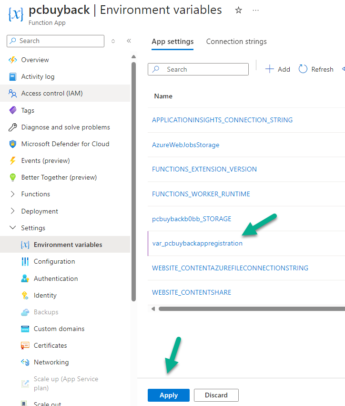Favorite the page with the star icon

[x=238, y=11]
